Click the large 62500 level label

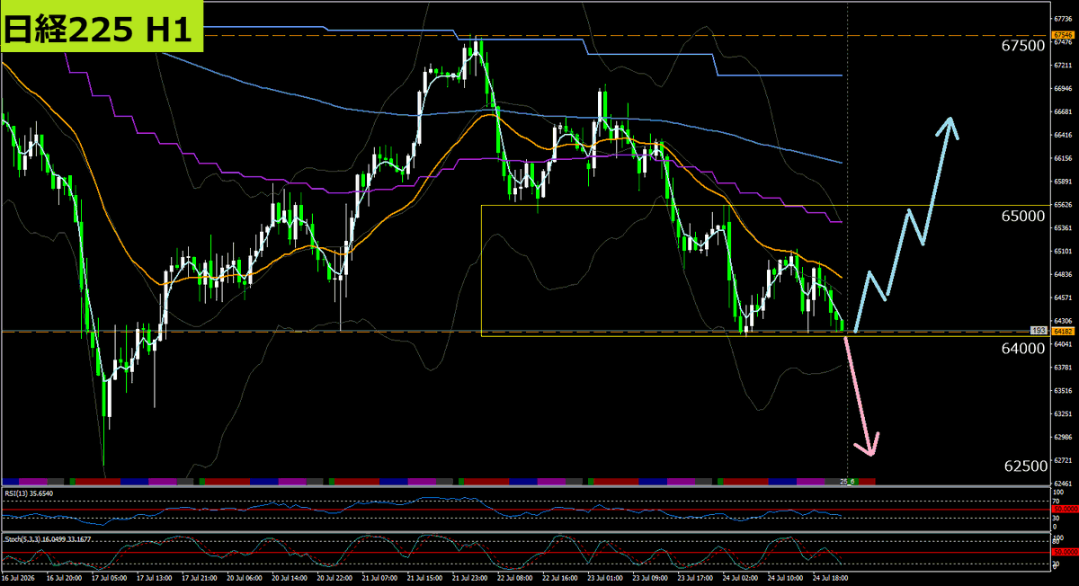1024,466
